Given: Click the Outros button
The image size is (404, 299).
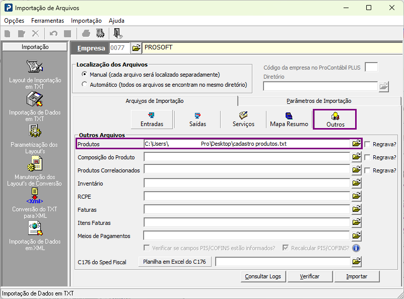Looking at the screenshot, I should [x=335, y=119].
